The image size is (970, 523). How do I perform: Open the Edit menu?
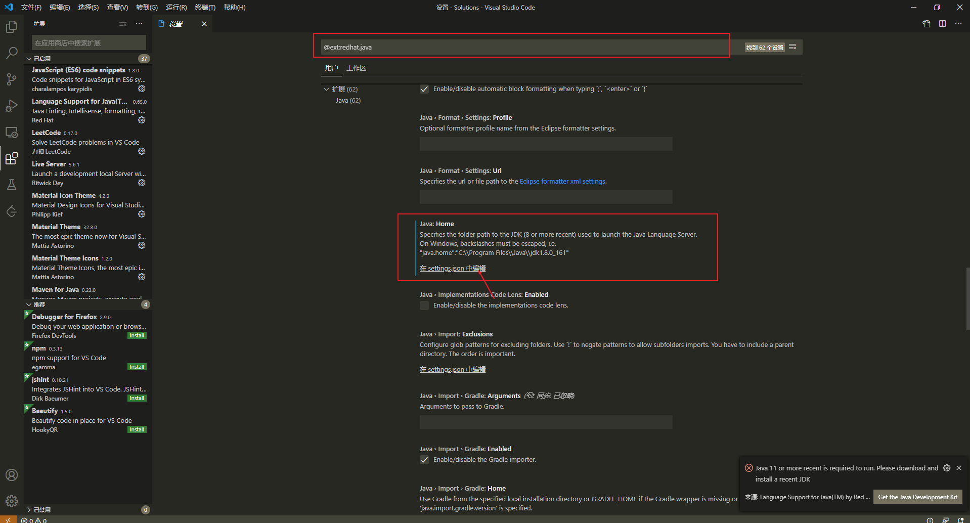[60, 7]
